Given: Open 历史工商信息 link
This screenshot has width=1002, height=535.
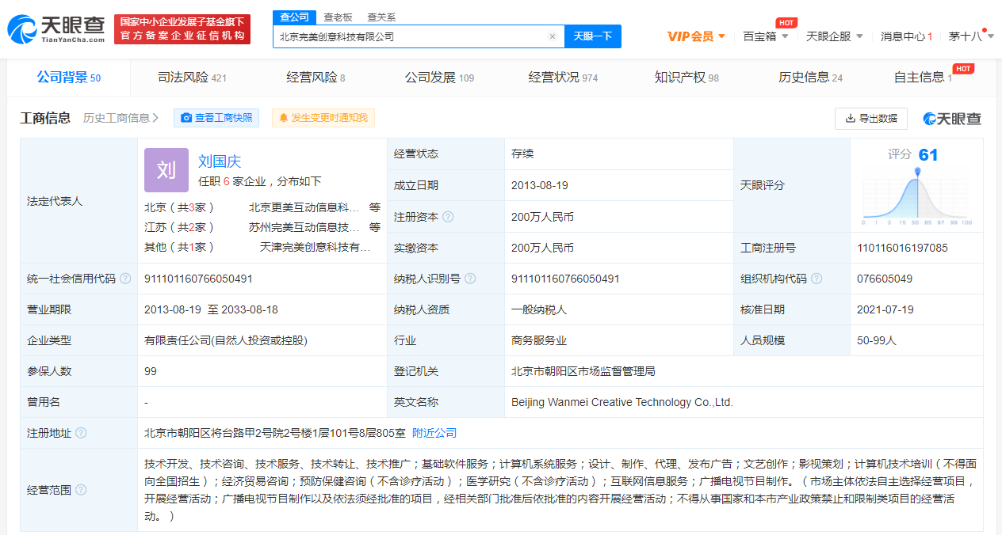Looking at the screenshot, I should click(121, 118).
